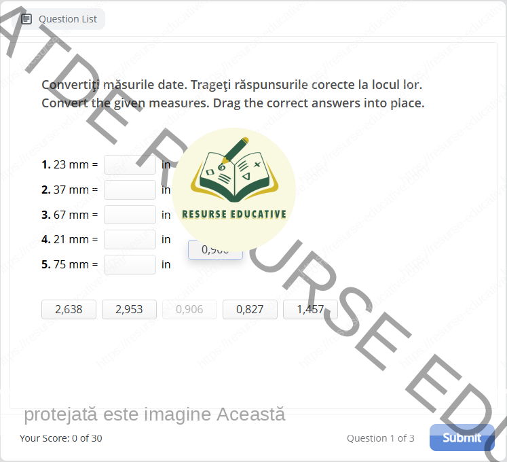Select the blank field next to 75 mm
This screenshot has height=462, width=507.
(130, 264)
